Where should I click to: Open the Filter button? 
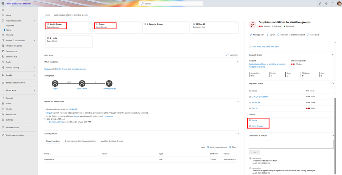(232, 147)
